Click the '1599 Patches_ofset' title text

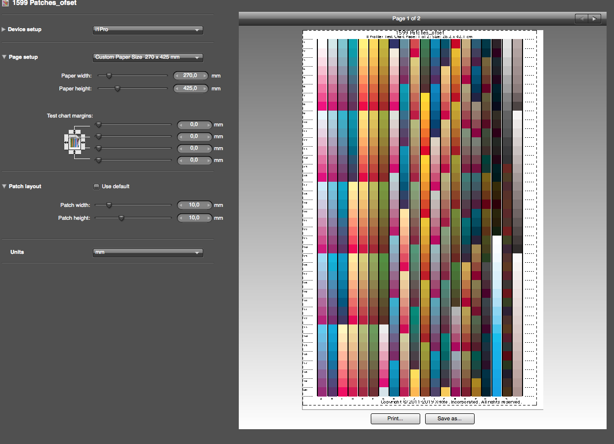(44, 3)
